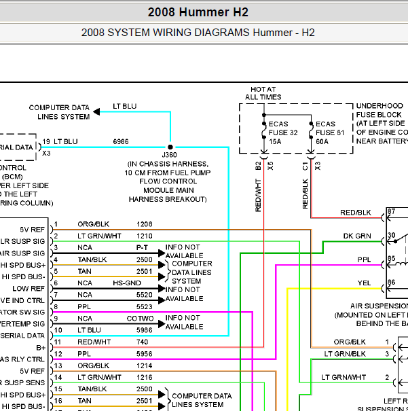Click the J360 splice label
Image resolution: width=408 pixels, height=411 pixels.
point(169,155)
